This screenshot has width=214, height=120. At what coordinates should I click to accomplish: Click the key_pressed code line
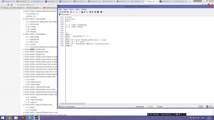click(78, 36)
